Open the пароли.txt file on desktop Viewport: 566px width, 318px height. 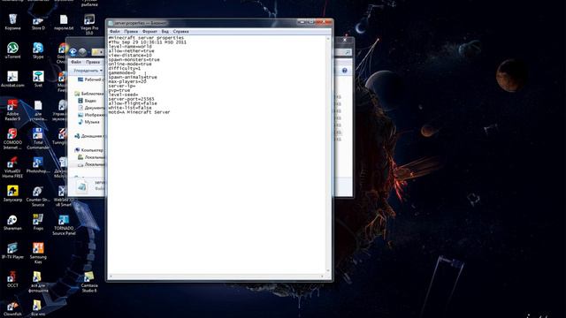pyautogui.click(x=64, y=21)
